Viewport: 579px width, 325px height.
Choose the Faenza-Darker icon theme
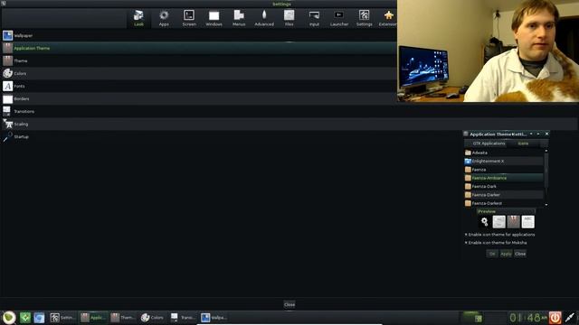[x=504, y=195]
